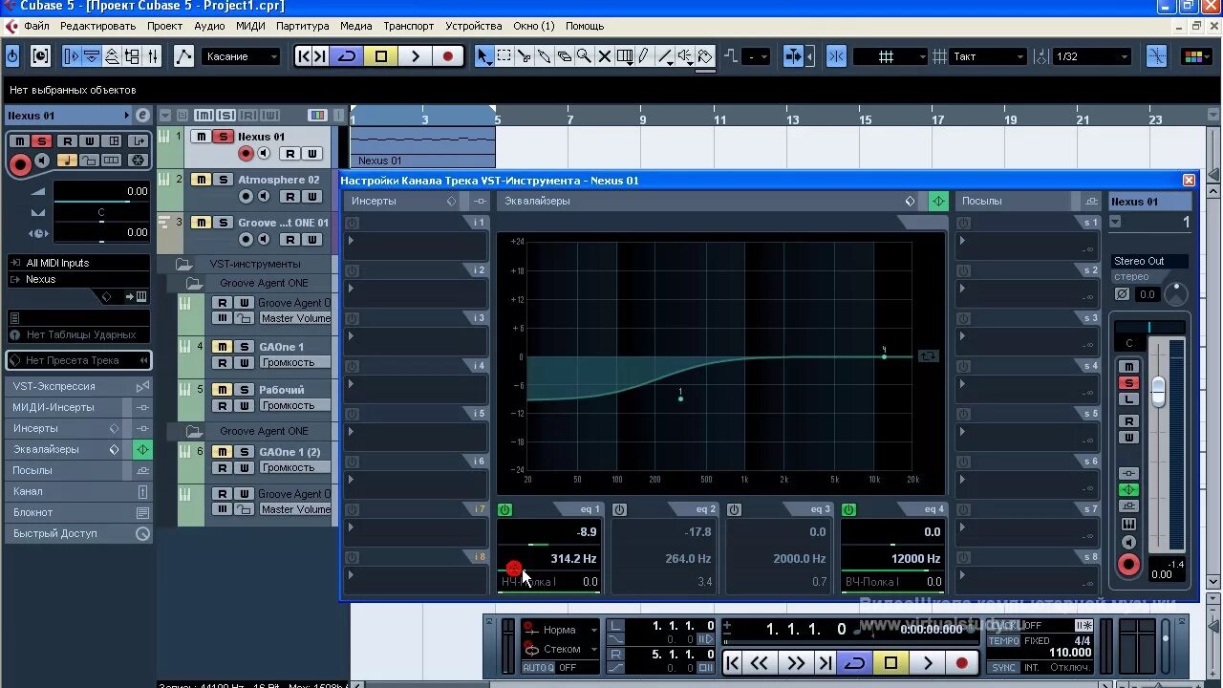Mute the Nexus 01 track
1223x688 pixels.
pos(201,137)
